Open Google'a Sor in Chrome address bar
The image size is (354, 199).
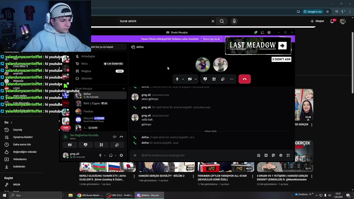click(x=313, y=12)
